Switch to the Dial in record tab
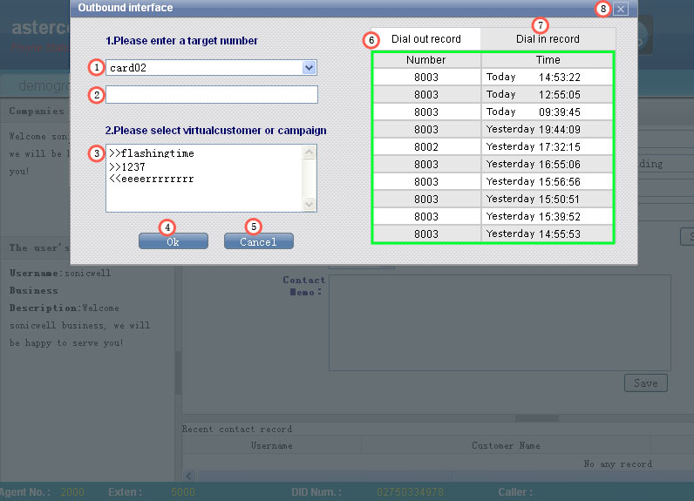 [x=548, y=39]
